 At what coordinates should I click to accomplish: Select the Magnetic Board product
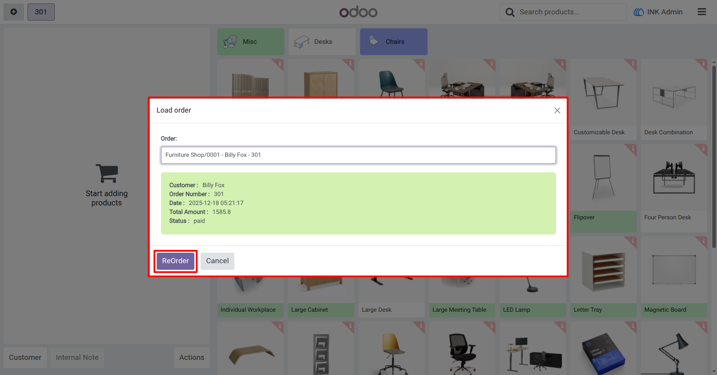[x=674, y=277]
